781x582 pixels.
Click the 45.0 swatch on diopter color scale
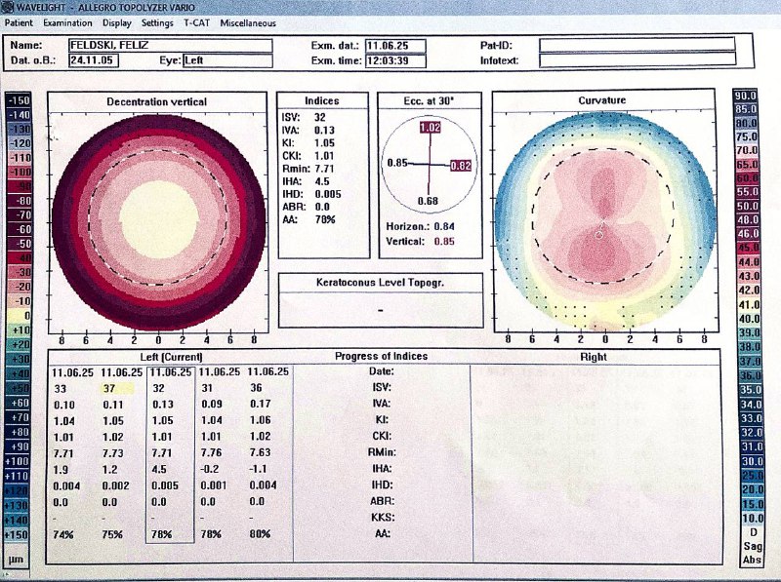[x=746, y=248]
